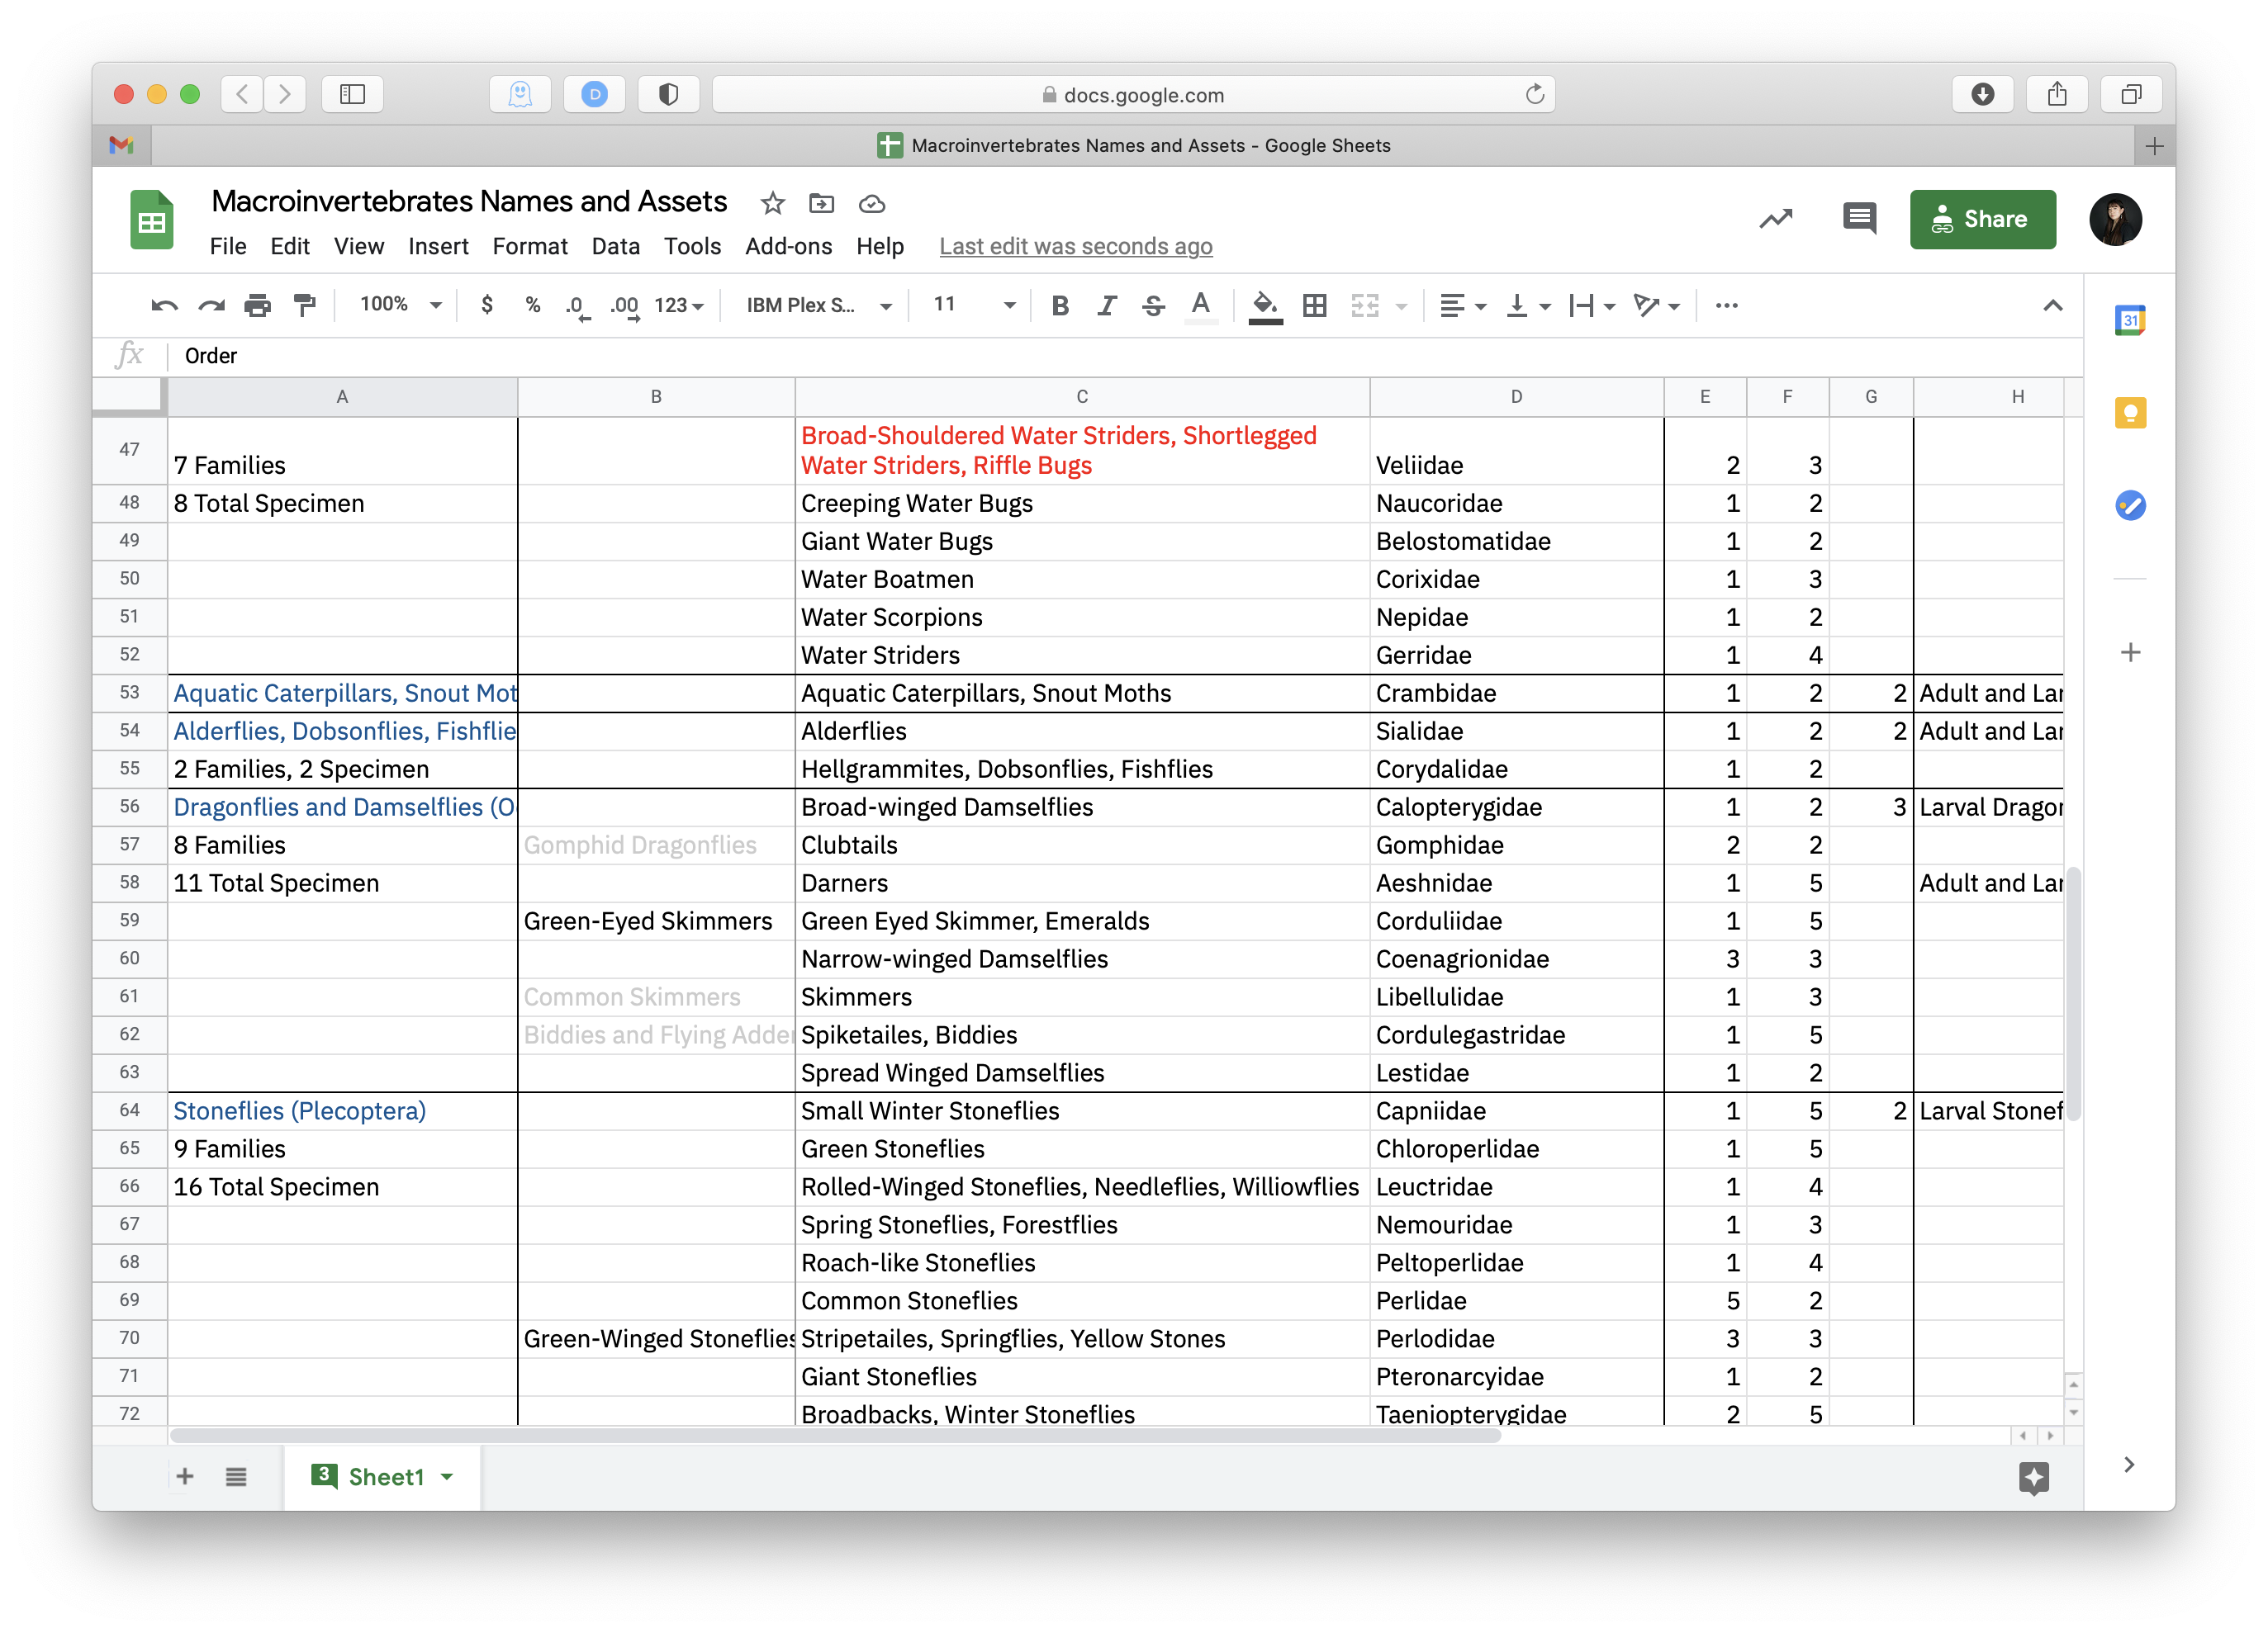Open the zoom 100% dropdown

click(400, 305)
